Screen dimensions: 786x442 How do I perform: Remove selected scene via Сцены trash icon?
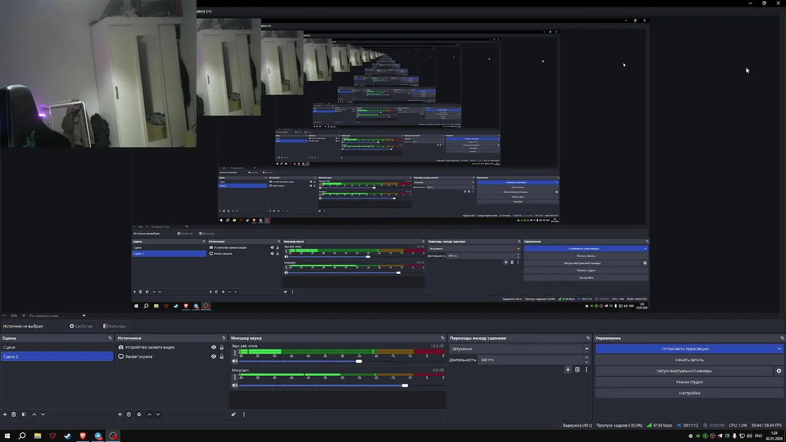click(x=14, y=414)
